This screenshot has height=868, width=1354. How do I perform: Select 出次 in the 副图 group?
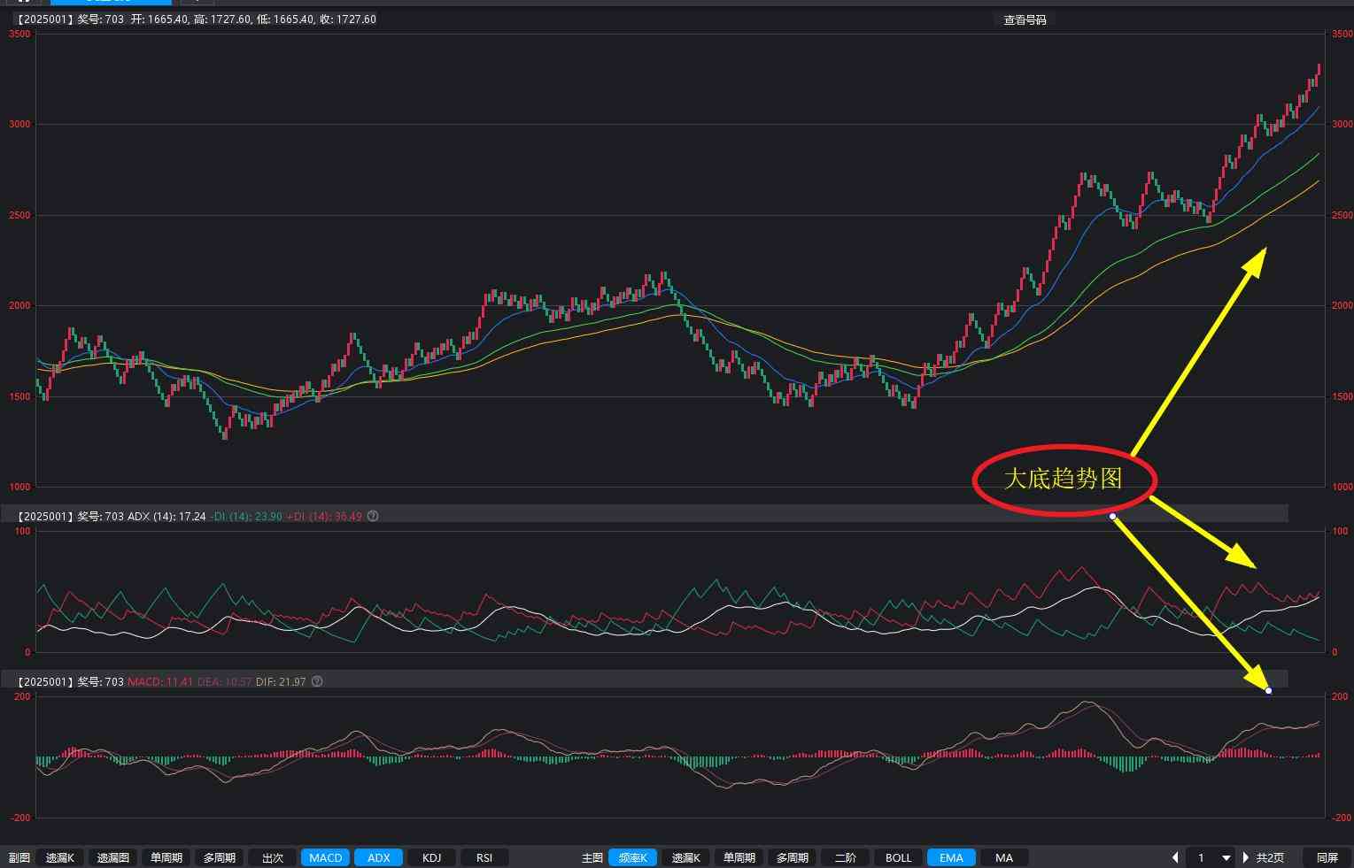[x=272, y=857]
